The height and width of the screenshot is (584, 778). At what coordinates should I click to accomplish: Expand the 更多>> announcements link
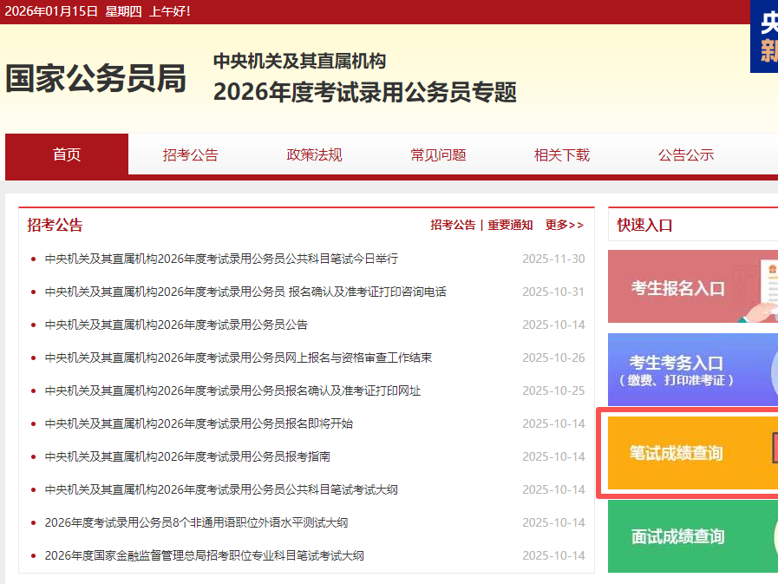click(x=564, y=225)
